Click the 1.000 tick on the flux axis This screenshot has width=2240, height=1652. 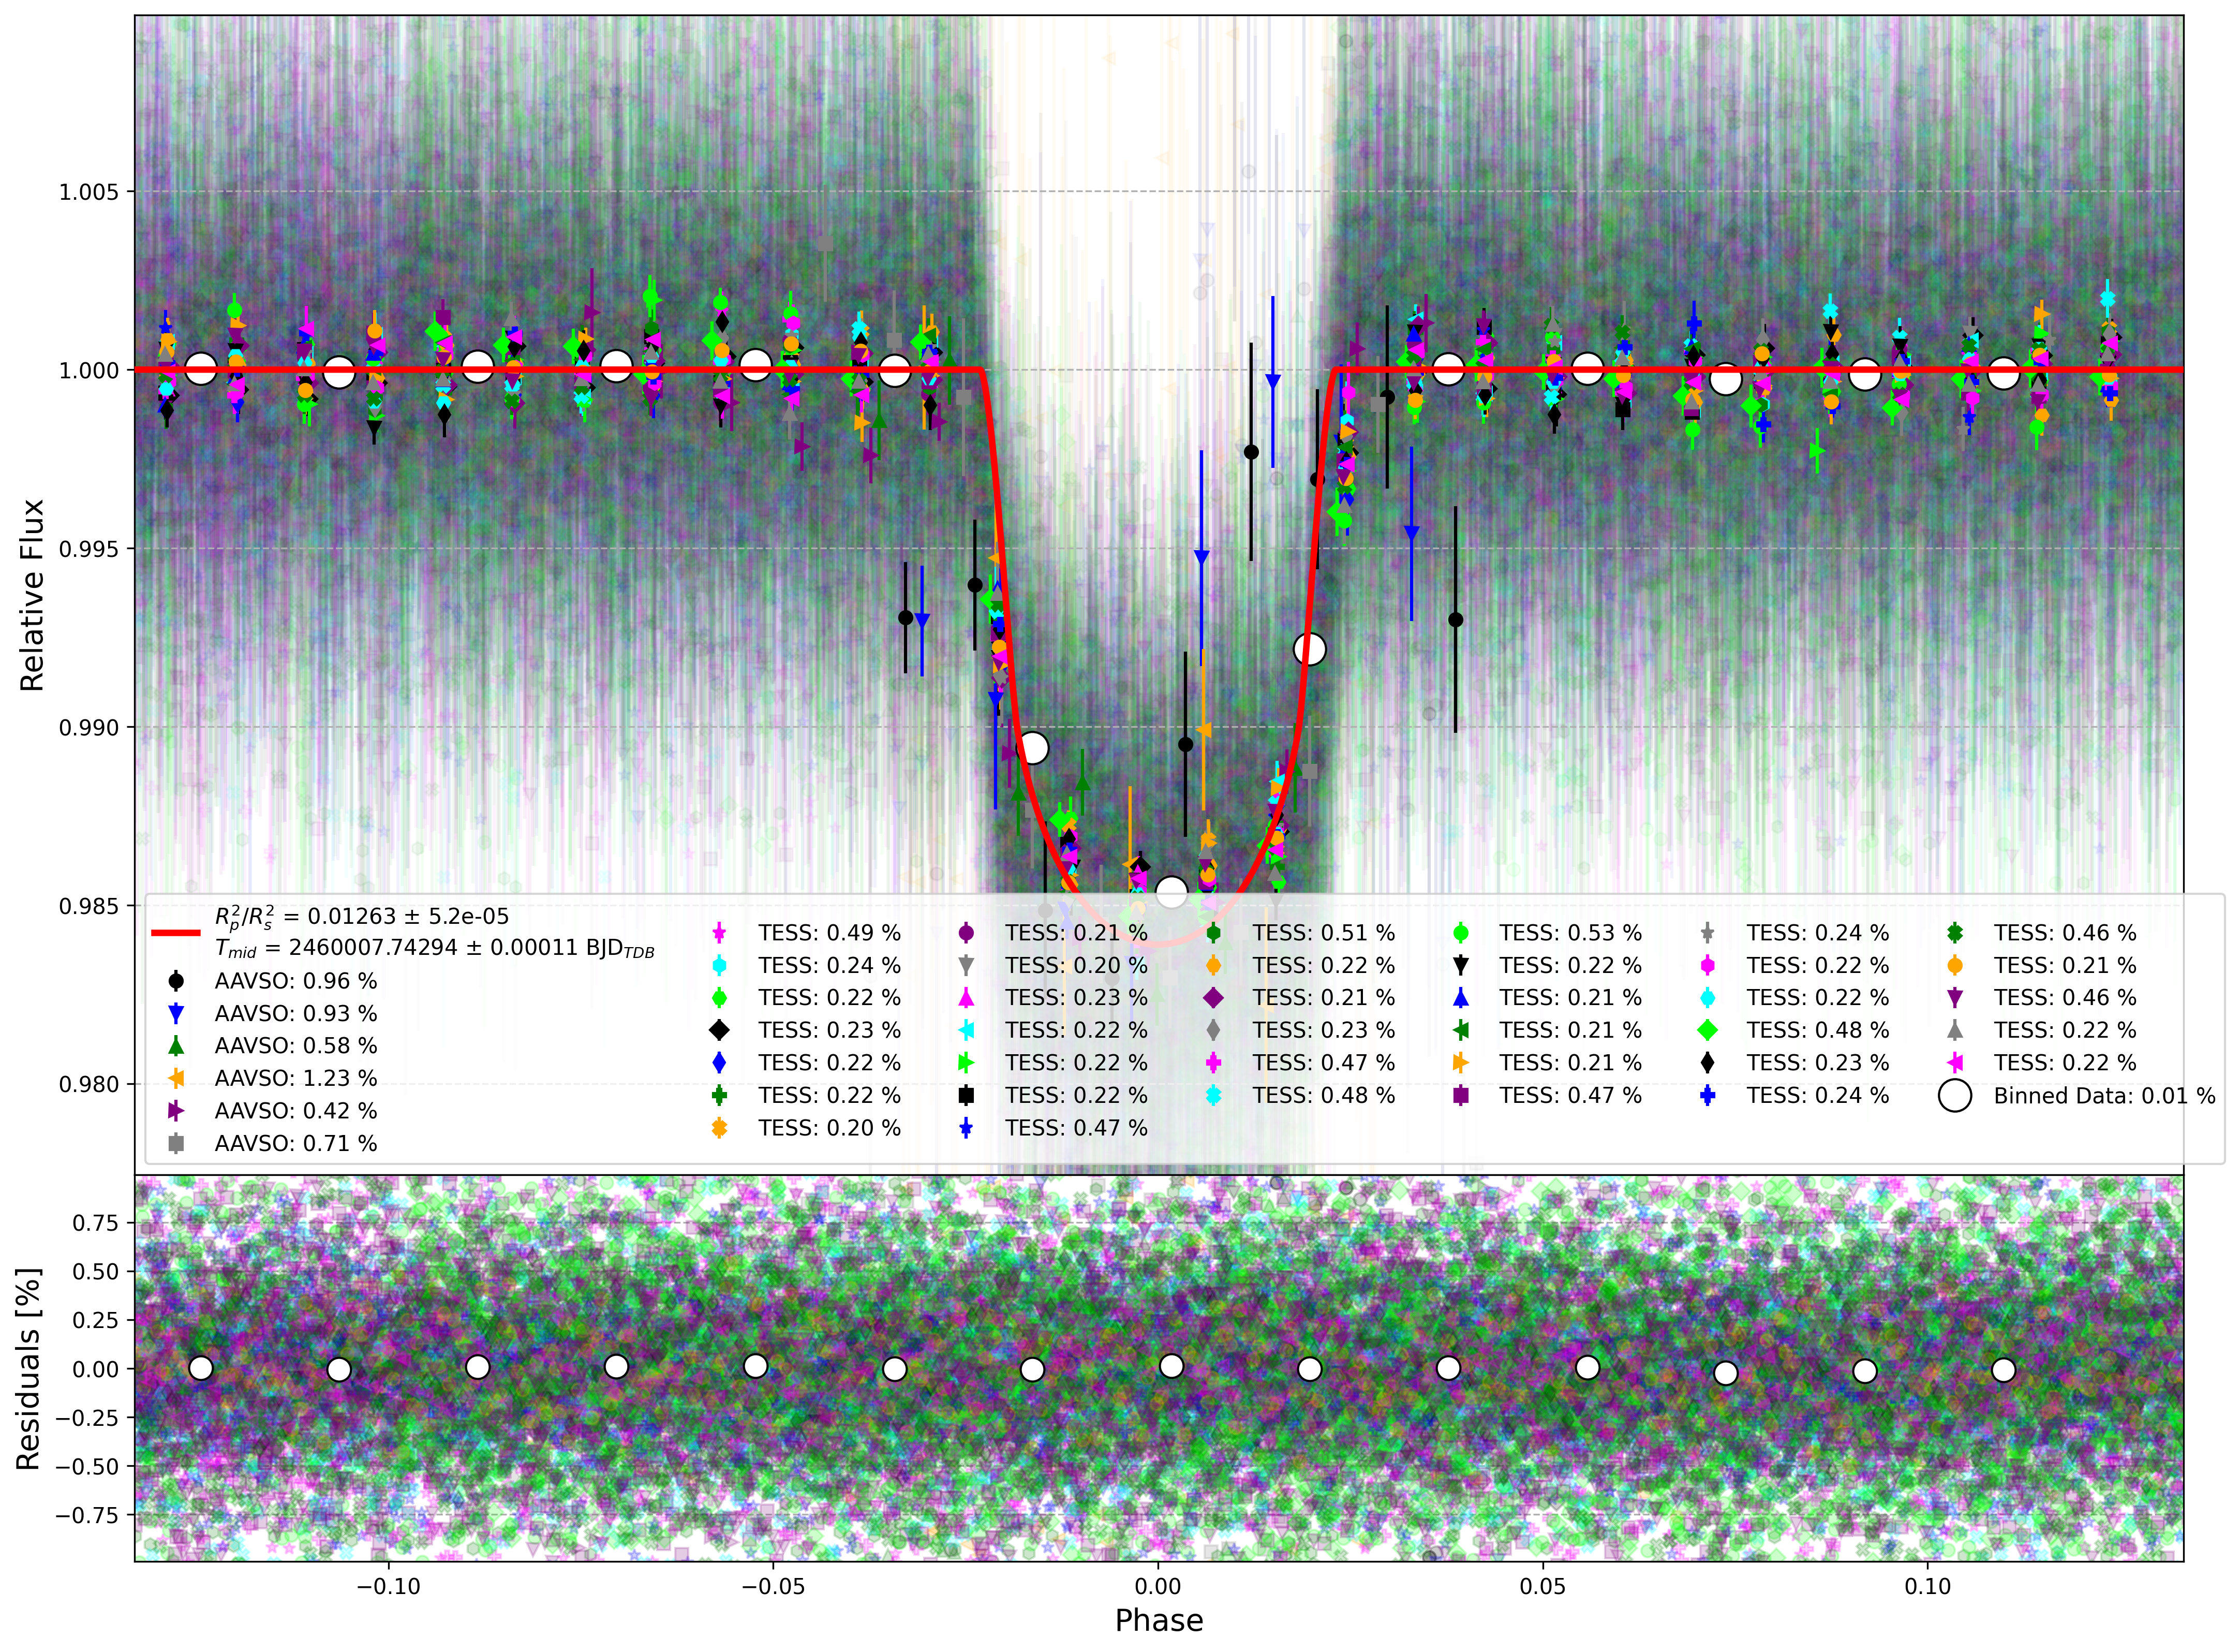pyautogui.click(x=89, y=371)
